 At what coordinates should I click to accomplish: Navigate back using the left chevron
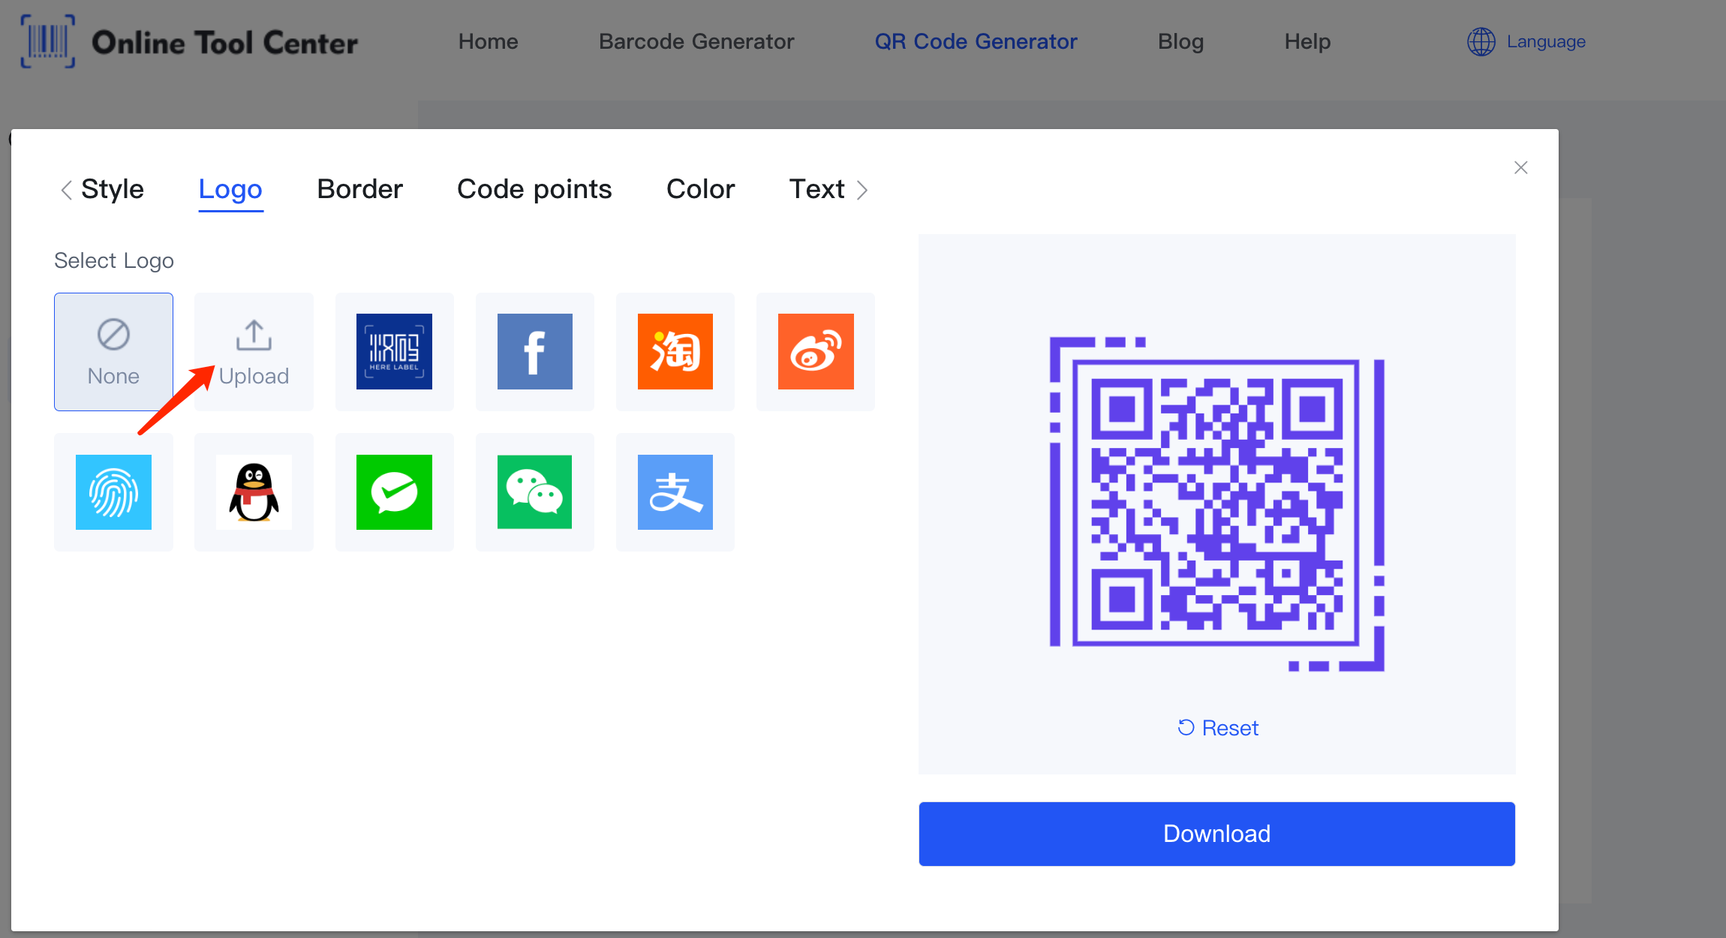tap(66, 188)
